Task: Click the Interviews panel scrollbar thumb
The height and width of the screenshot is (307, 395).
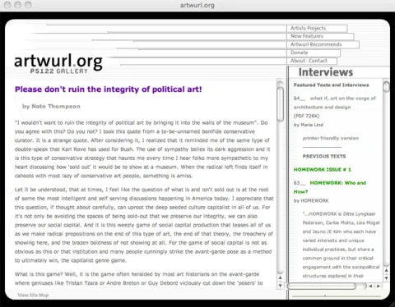Action: click(386, 87)
